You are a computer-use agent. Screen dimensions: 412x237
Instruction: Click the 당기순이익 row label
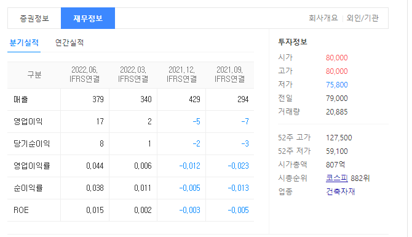(31, 143)
